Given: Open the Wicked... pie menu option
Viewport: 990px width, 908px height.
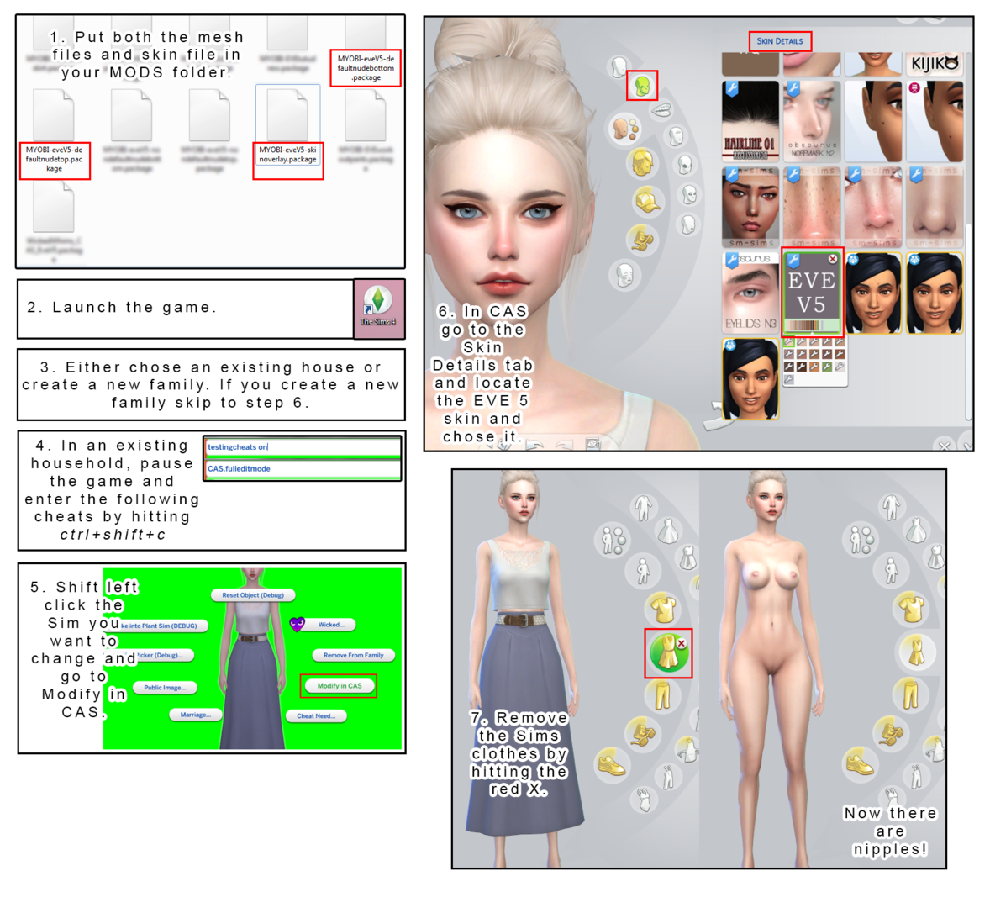Looking at the screenshot, I should click(331, 625).
